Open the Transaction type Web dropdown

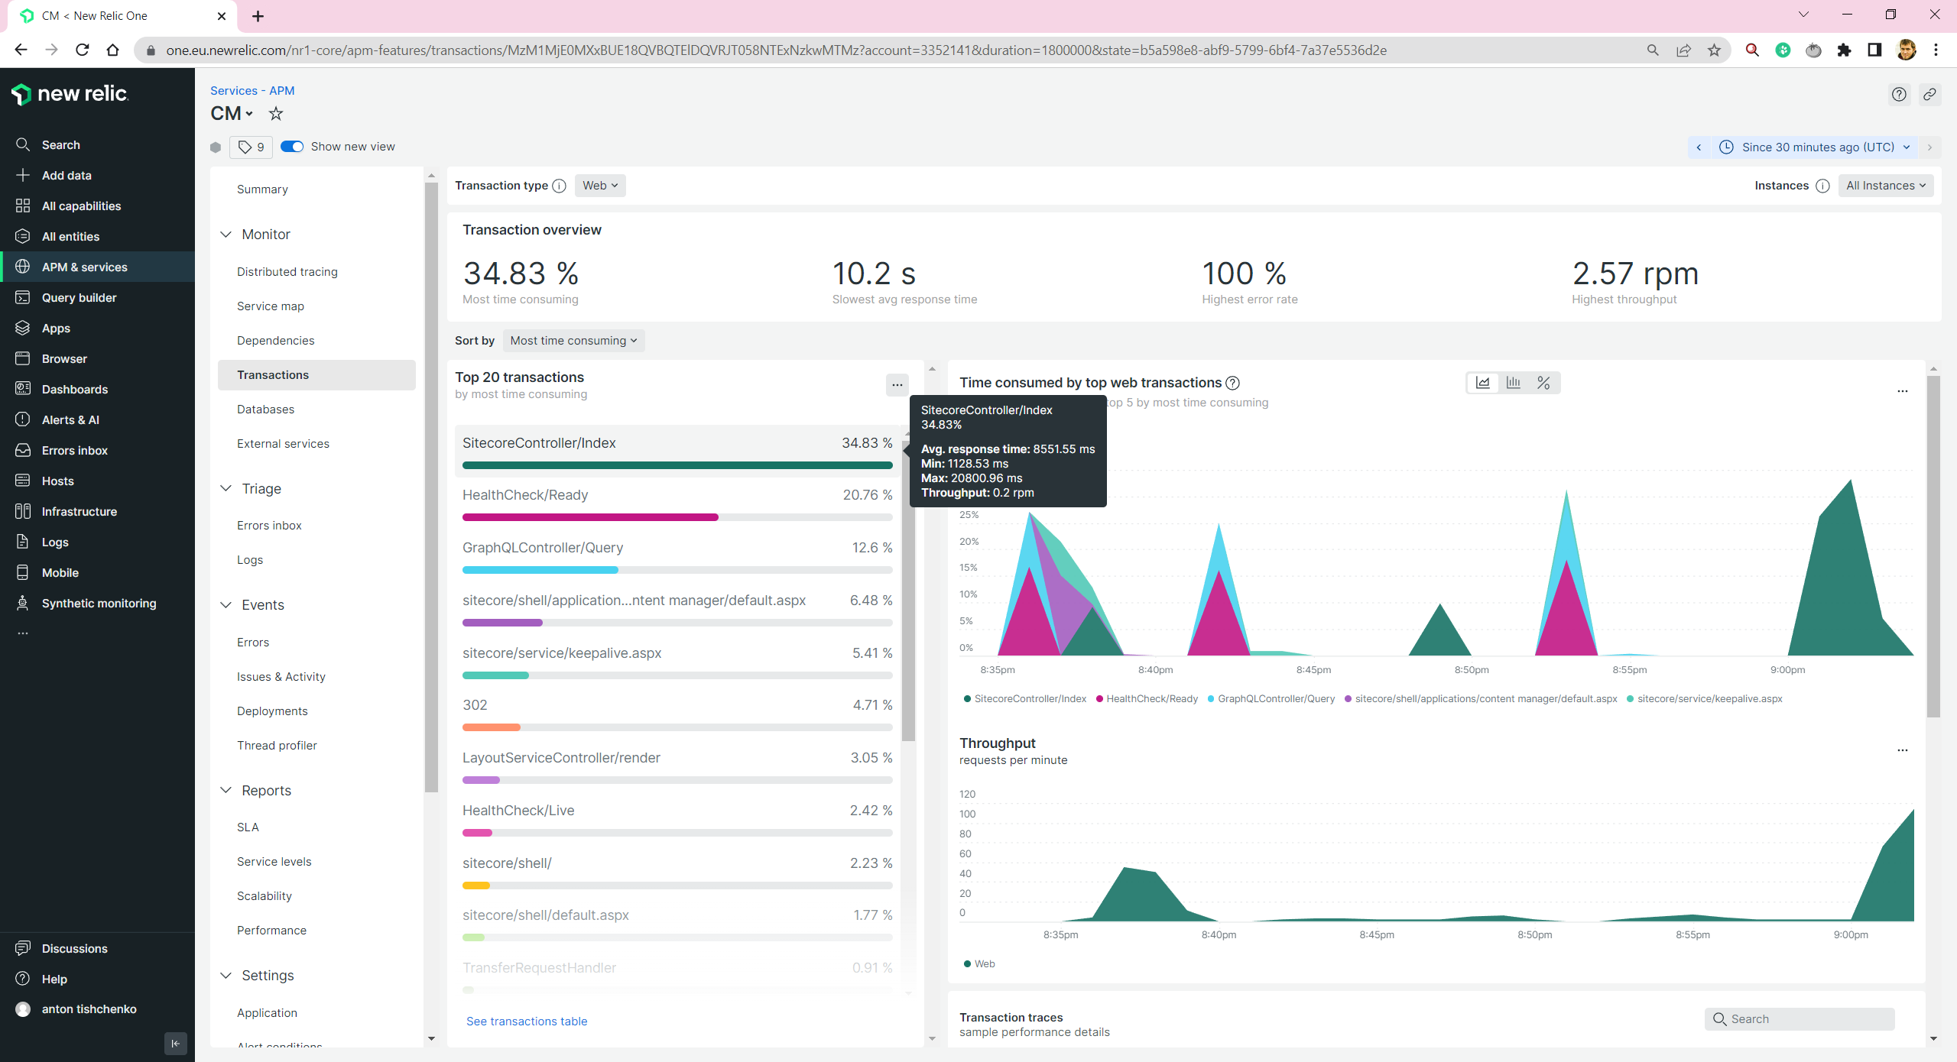pos(600,186)
